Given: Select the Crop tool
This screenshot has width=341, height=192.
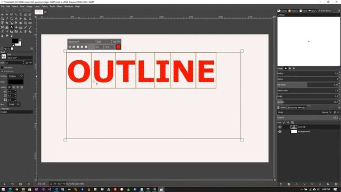Looking at the screenshot, I should click(x=30, y=19).
